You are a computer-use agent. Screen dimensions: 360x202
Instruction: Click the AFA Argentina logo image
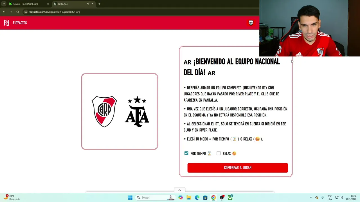pyautogui.click(x=137, y=111)
